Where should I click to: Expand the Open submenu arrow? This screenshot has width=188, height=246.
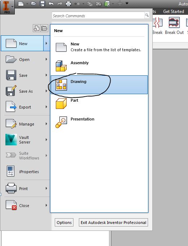tap(46, 59)
